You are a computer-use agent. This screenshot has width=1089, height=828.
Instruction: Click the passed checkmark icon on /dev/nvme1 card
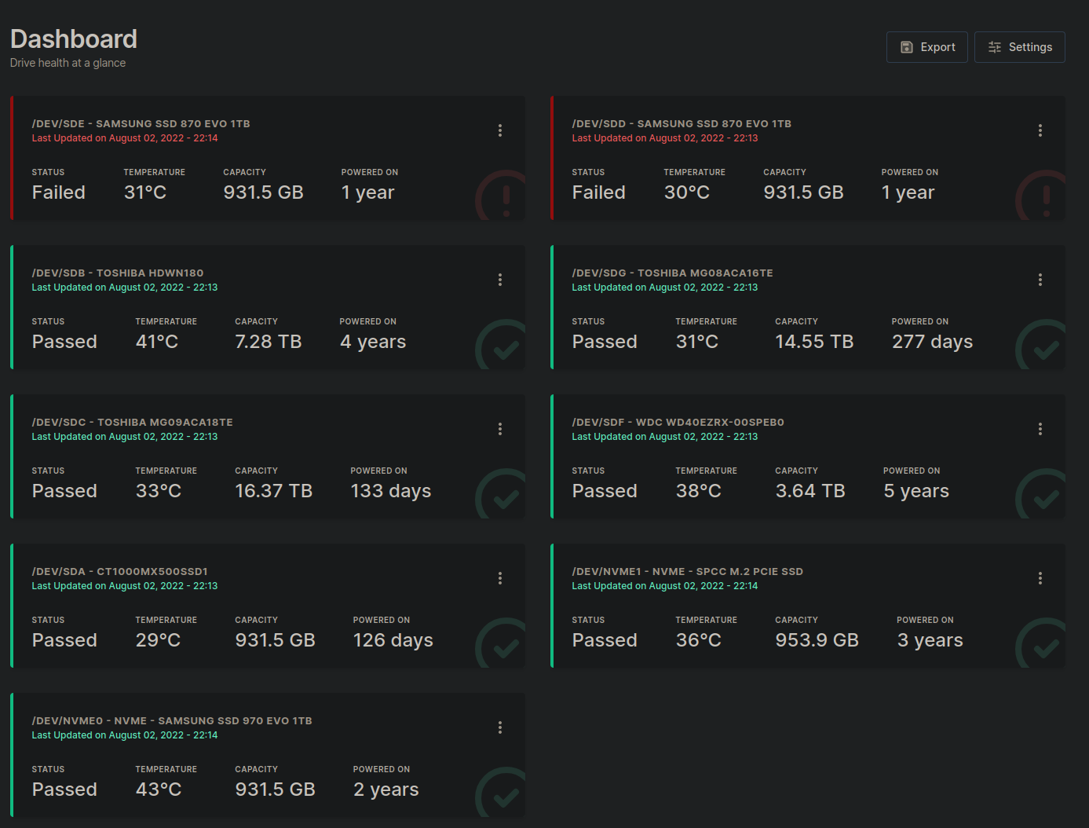tap(1041, 643)
